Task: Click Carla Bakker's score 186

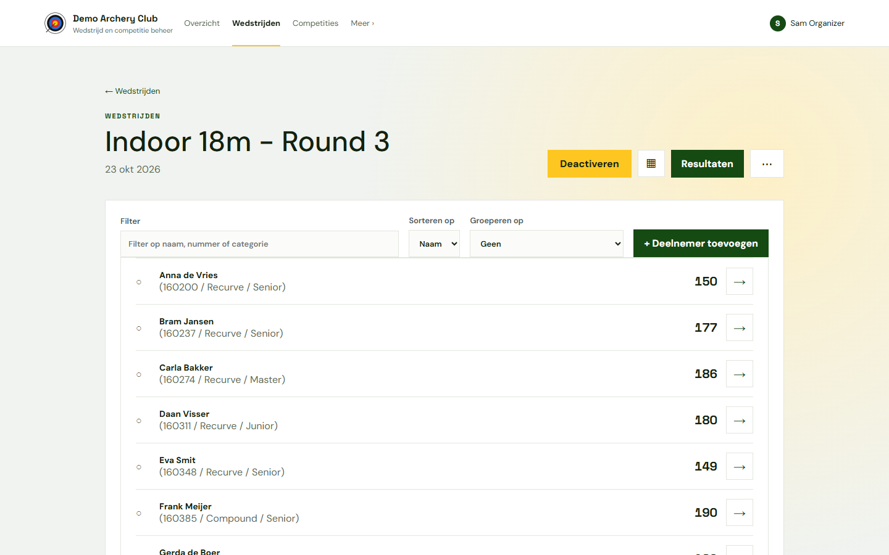Action: pyautogui.click(x=706, y=374)
